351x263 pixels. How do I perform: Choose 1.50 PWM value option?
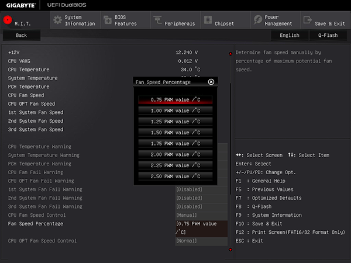pos(175,133)
